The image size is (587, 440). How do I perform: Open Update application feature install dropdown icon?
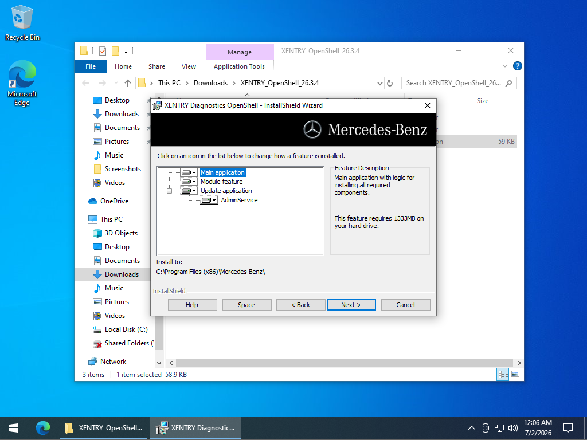click(x=189, y=191)
